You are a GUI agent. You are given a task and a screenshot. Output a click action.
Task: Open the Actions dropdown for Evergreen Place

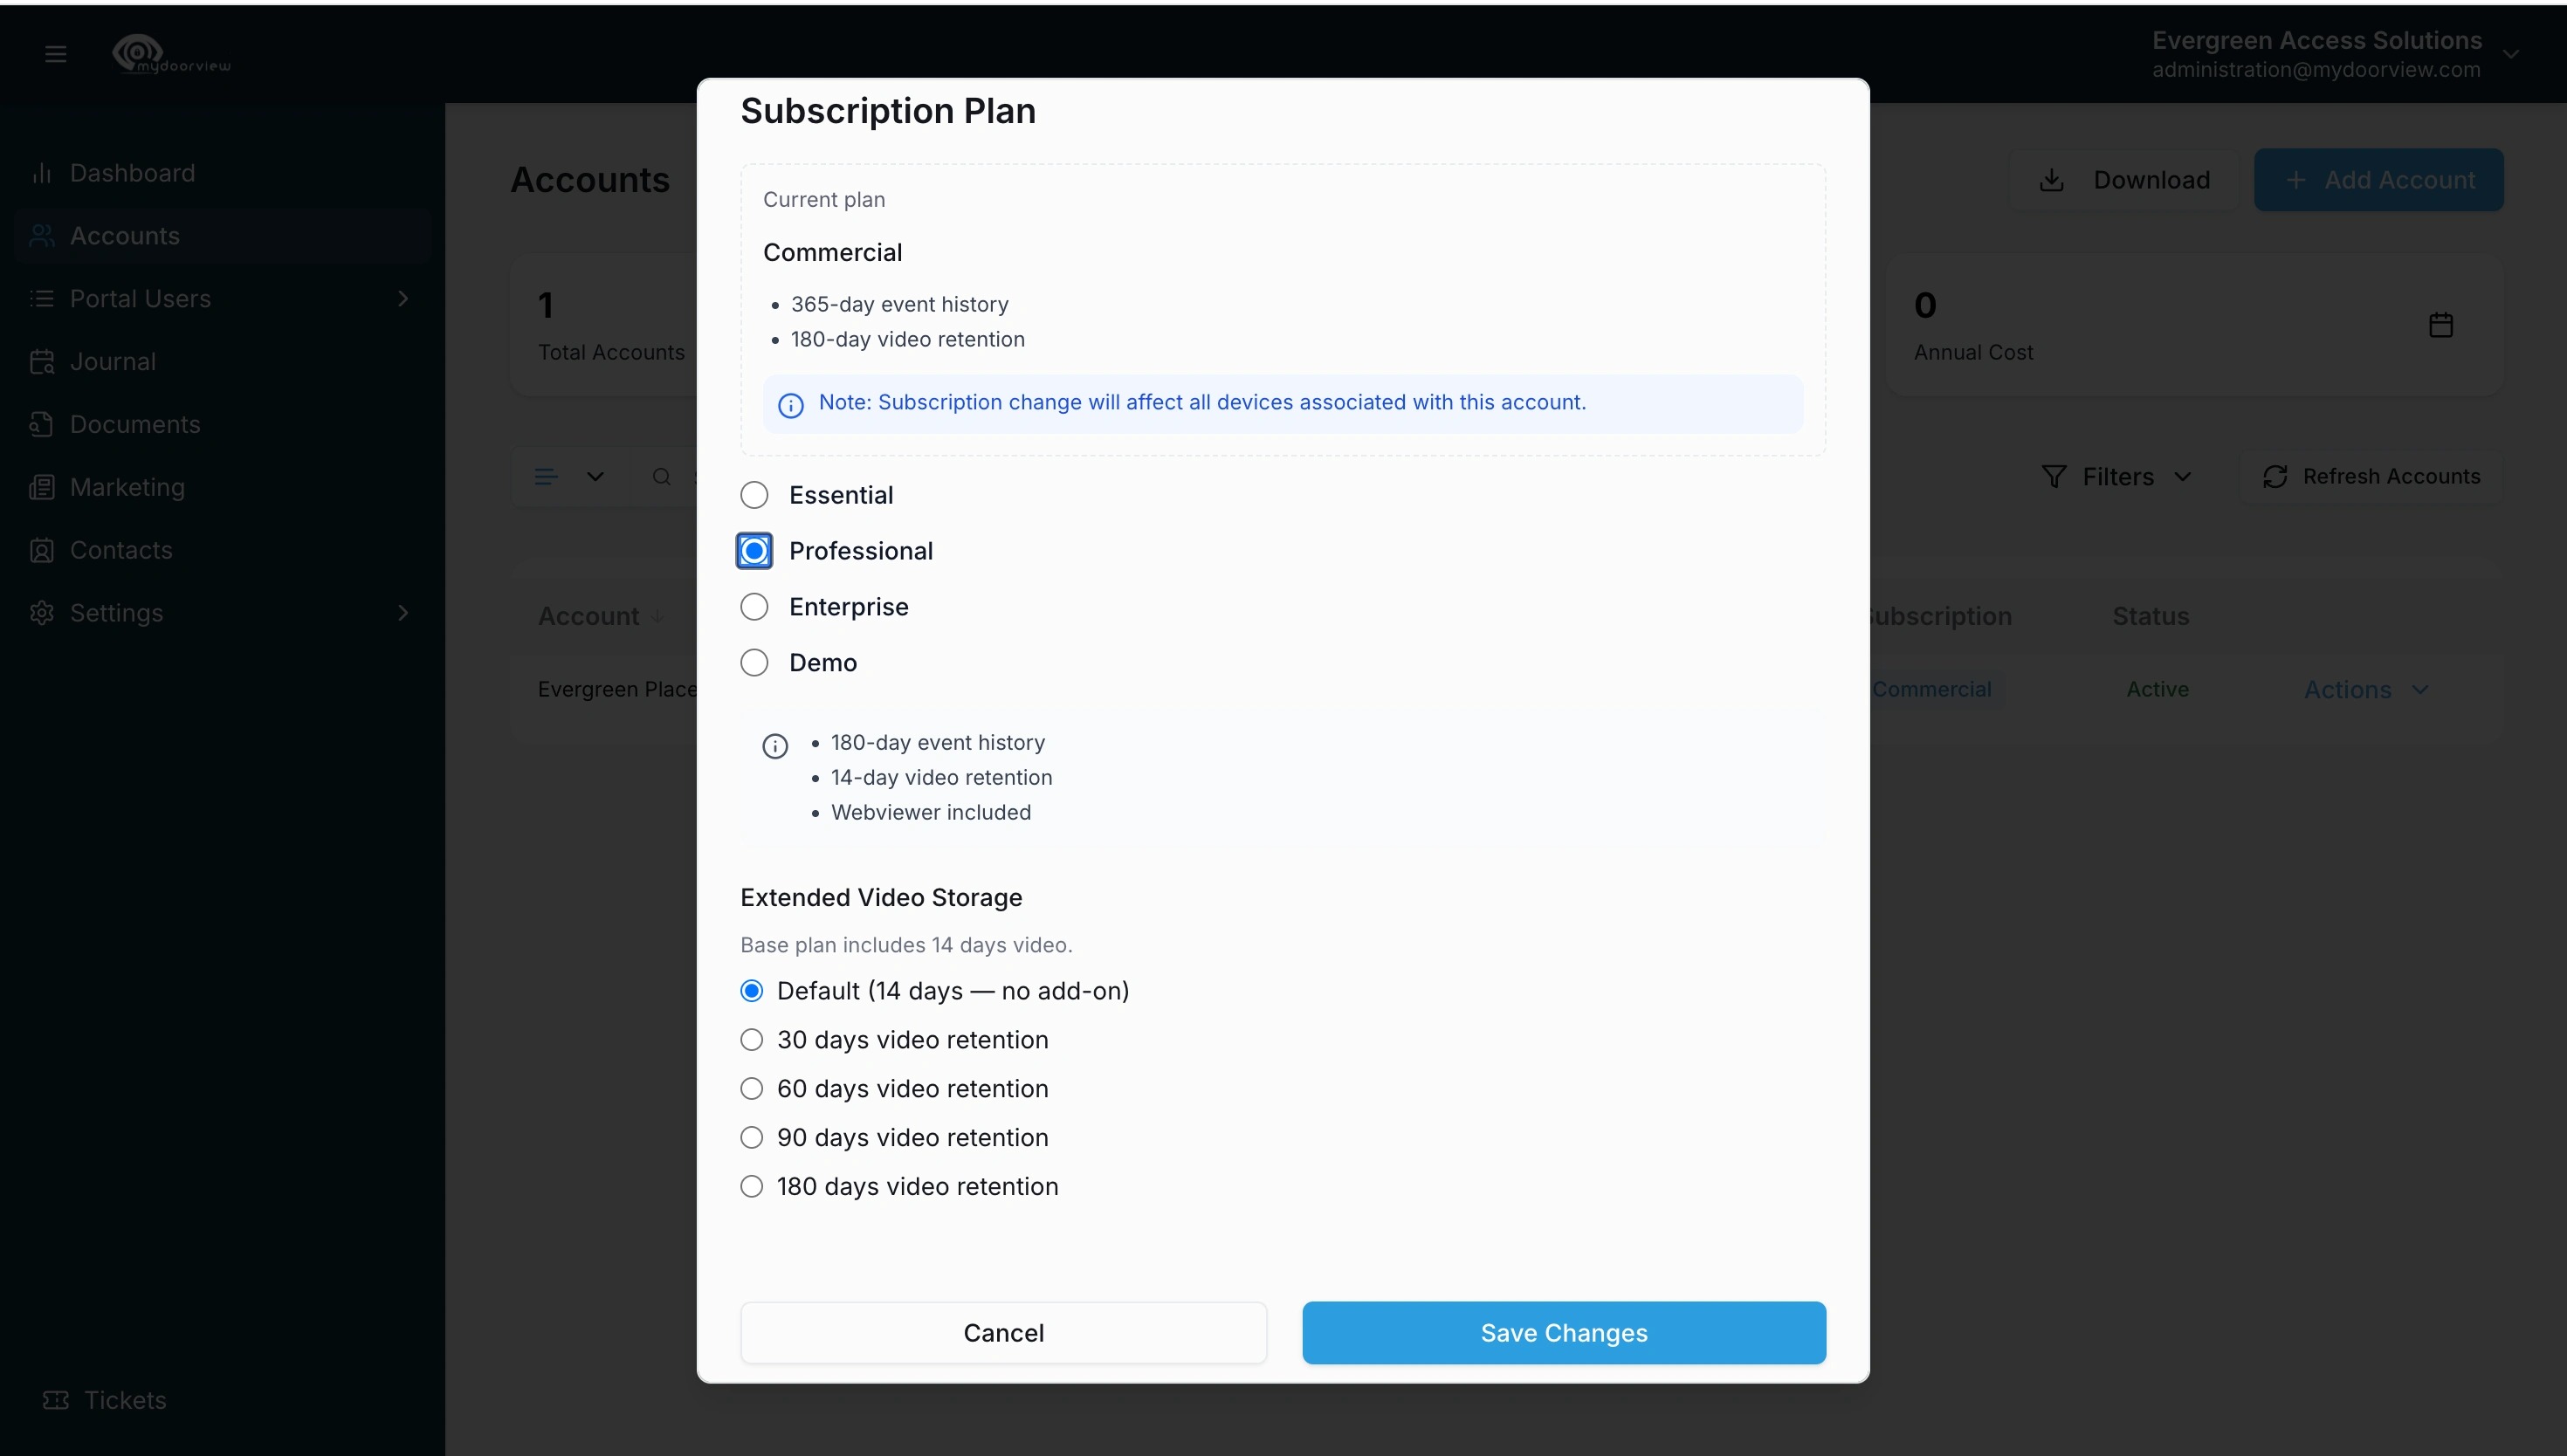click(x=2366, y=689)
